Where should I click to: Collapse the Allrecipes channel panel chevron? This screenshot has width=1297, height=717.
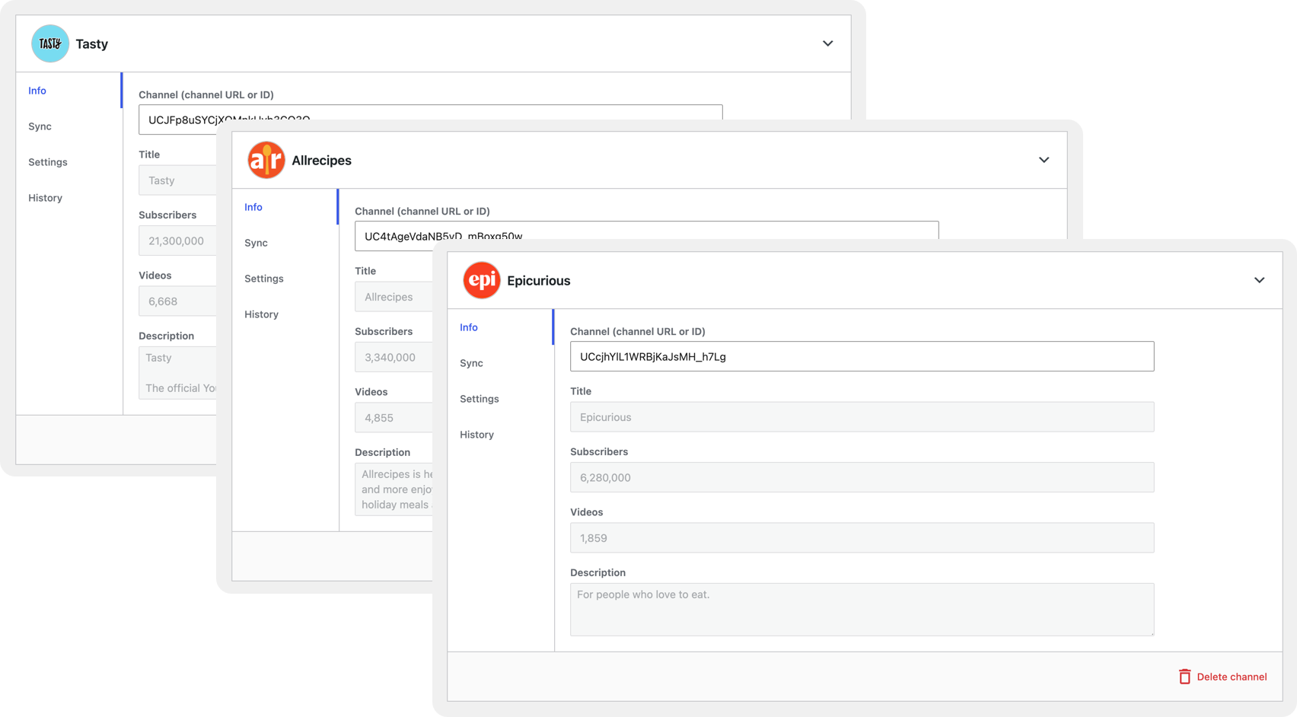pos(1044,160)
